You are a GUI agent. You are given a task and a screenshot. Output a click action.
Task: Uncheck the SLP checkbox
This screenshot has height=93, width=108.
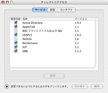tap(16, 47)
